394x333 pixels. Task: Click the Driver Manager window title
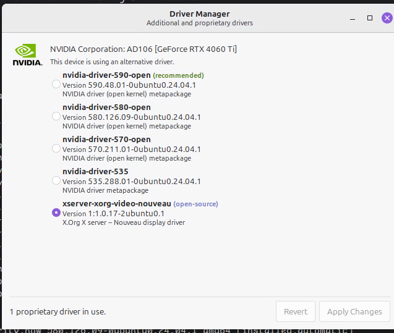(x=200, y=14)
